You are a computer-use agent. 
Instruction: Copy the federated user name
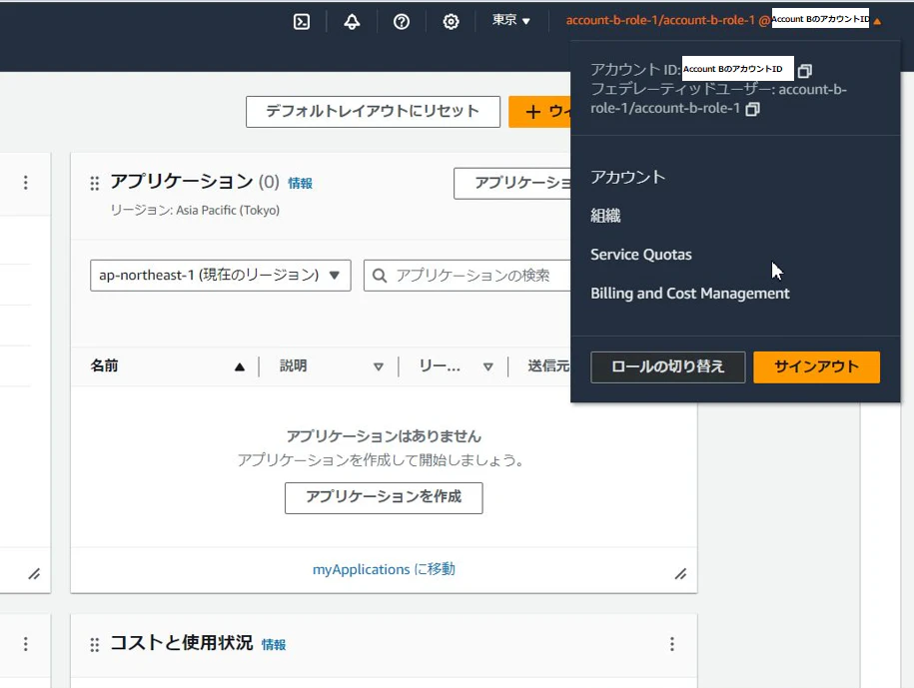click(x=752, y=109)
